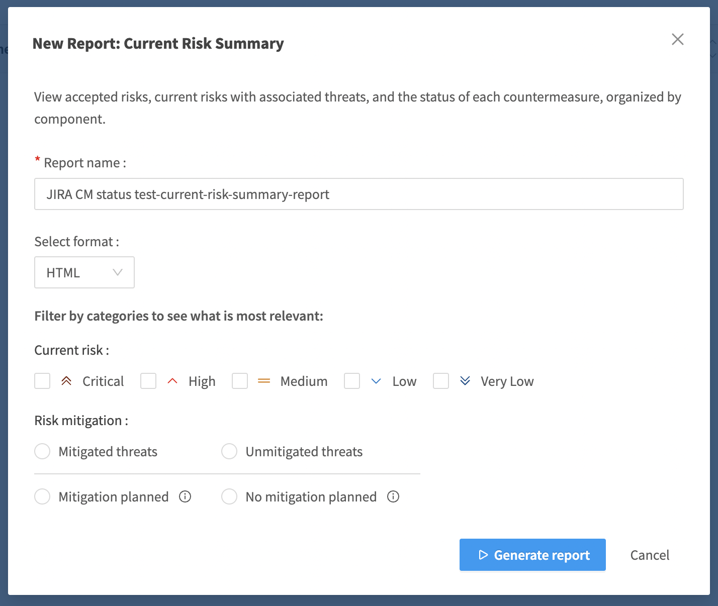Click the info icon beside No mitigation planned
The height and width of the screenshot is (606, 718).
coord(393,497)
